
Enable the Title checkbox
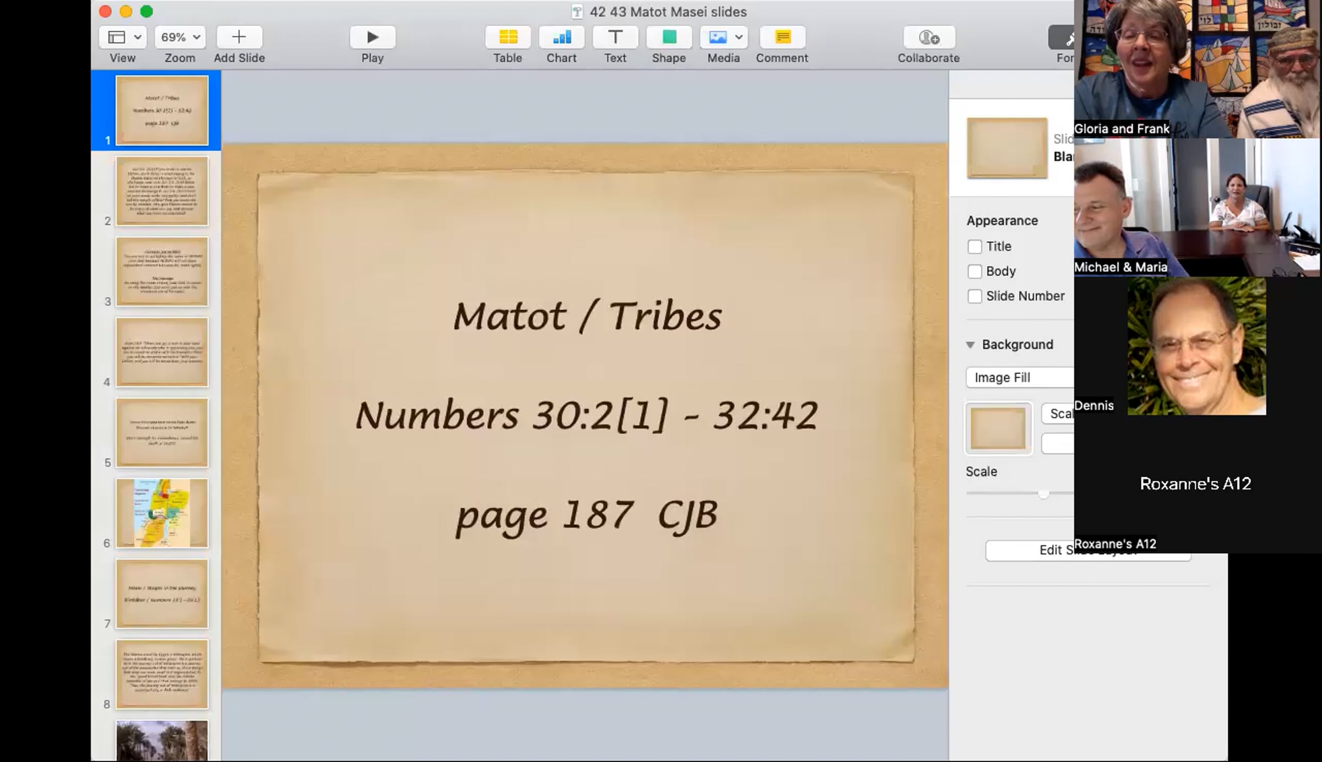pos(974,247)
